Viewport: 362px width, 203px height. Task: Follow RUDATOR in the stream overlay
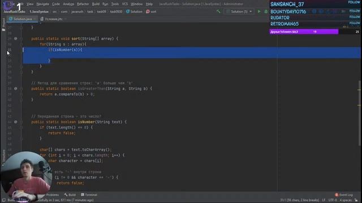coord(355,17)
